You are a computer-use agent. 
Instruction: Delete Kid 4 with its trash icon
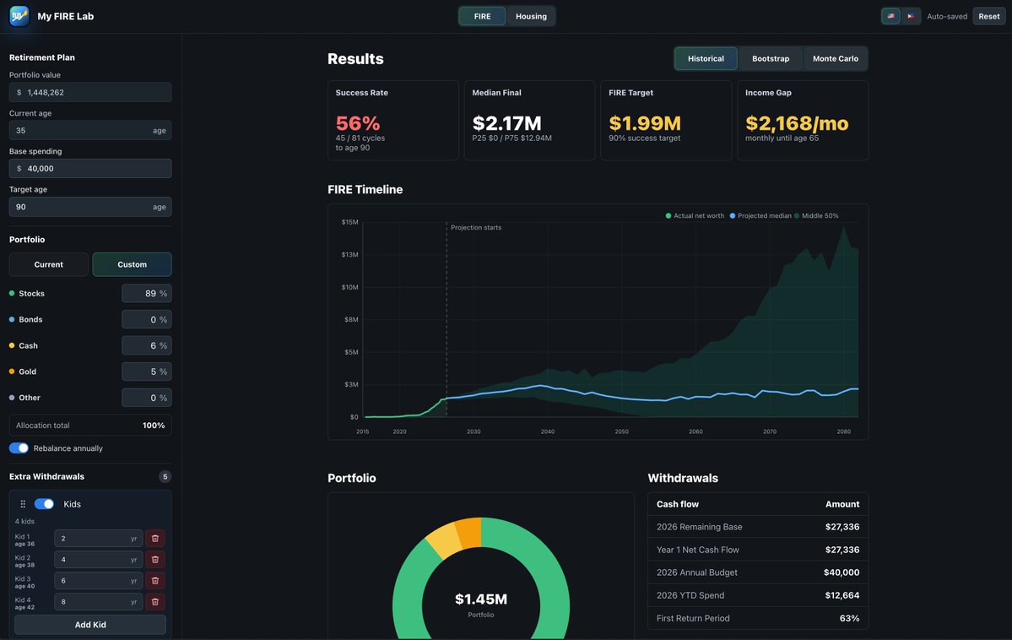155,602
